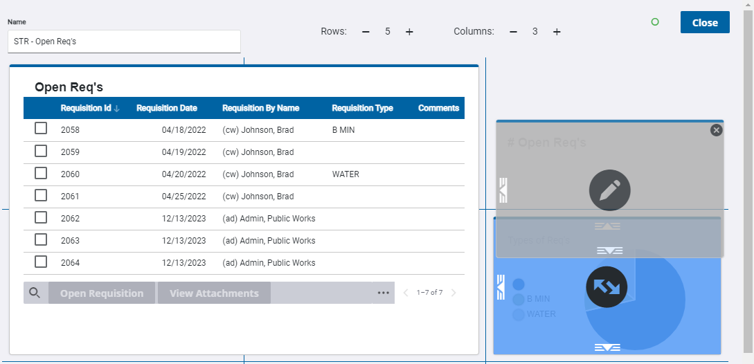Screen dimensions: 754x364
Task: Open the three-dots more options menu
Action: [x=384, y=293]
